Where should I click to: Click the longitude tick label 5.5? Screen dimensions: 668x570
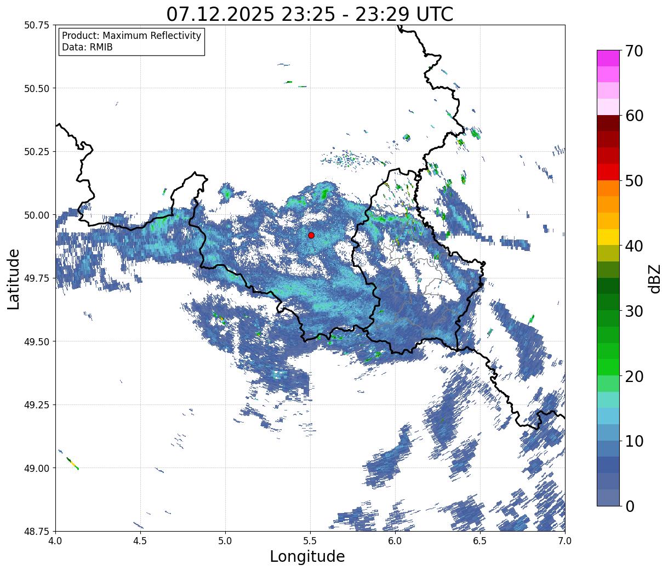[x=310, y=540]
